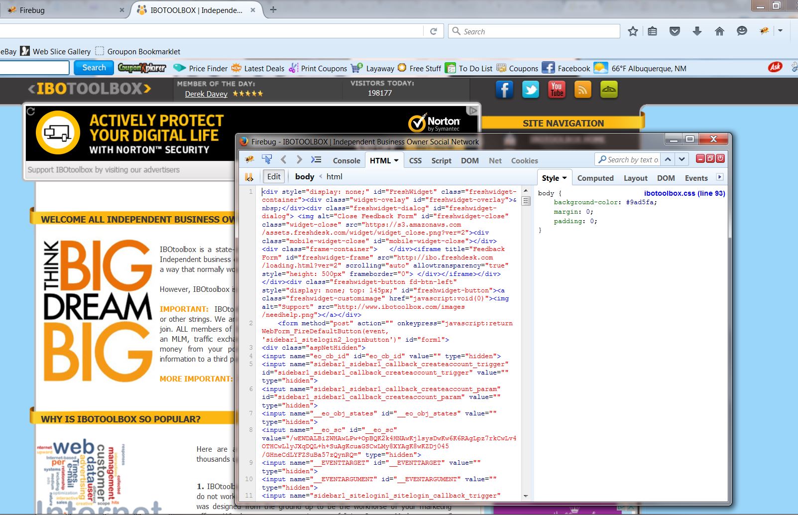Go back in Firebug panel history
The width and height of the screenshot is (798, 515).
coord(284,160)
